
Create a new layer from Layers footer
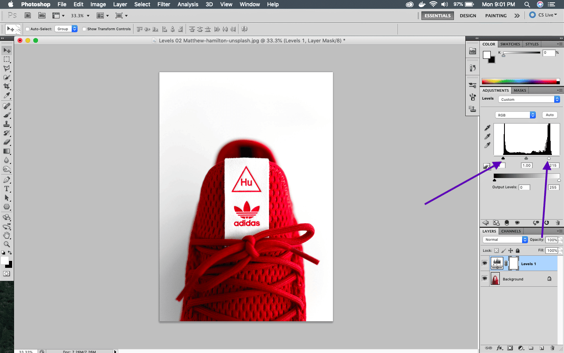pos(542,348)
